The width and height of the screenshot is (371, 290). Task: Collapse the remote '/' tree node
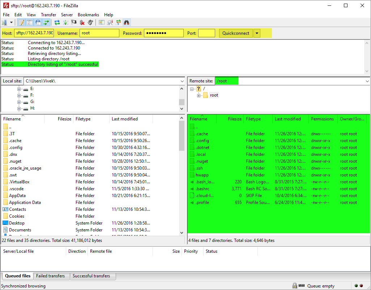point(192,89)
